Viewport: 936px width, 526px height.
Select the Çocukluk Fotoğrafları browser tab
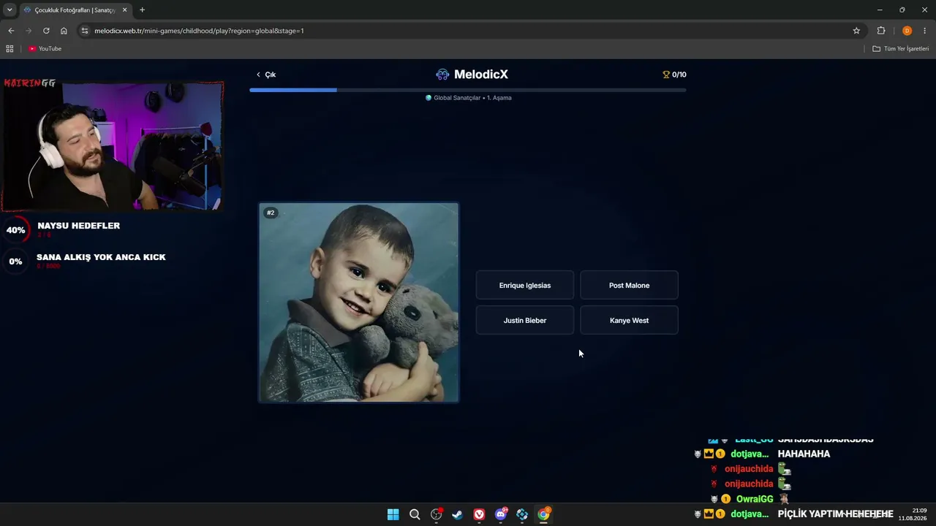click(x=75, y=10)
